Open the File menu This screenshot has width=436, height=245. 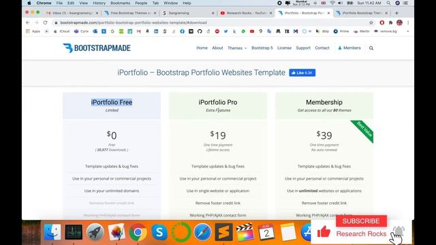pyautogui.click(x=59, y=3)
